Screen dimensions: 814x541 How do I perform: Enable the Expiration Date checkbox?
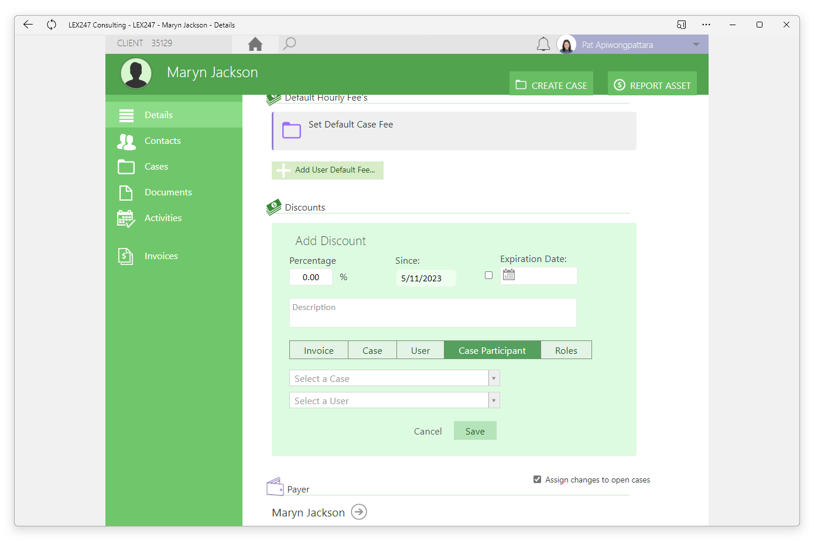[x=488, y=275]
